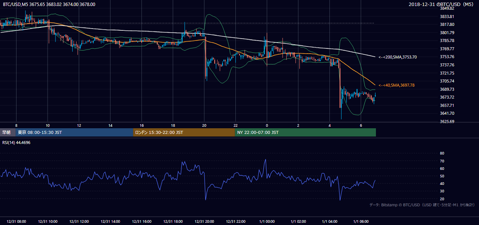Click price axis value 3705.74
The image size is (479, 225).
tap(447, 81)
